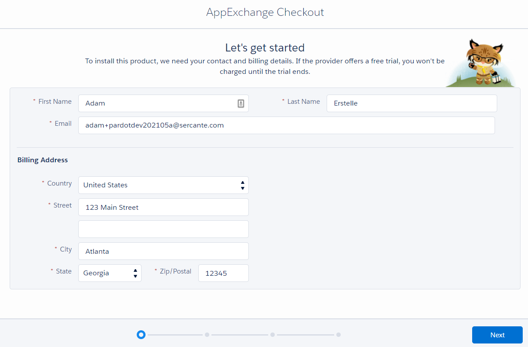The image size is (528, 347).
Task: Click the active first step progress indicator
Action: (x=141, y=335)
